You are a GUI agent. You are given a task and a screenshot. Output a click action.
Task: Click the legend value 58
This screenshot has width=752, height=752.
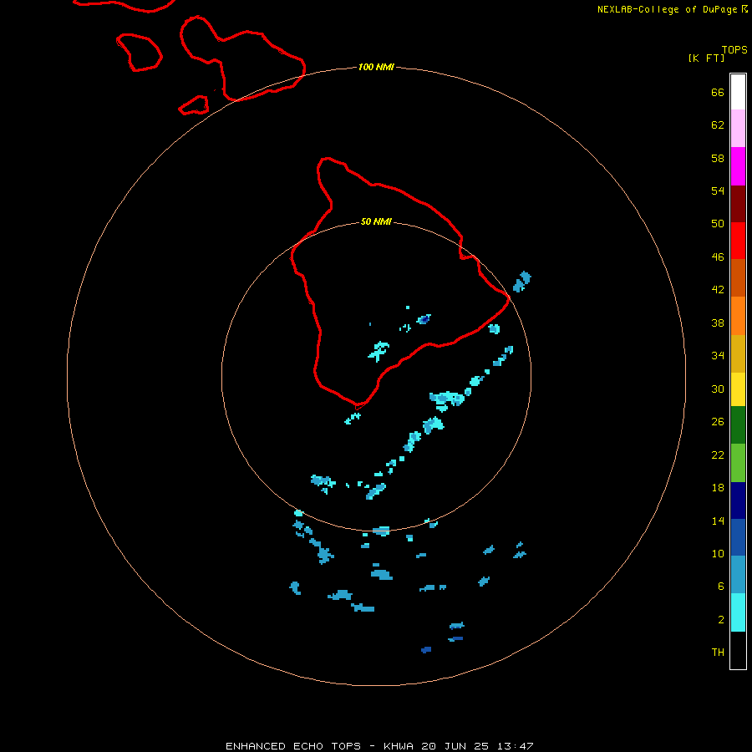tap(718, 158)
